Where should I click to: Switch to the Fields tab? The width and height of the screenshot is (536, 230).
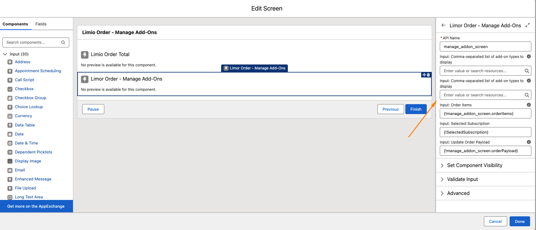(41, 24)
